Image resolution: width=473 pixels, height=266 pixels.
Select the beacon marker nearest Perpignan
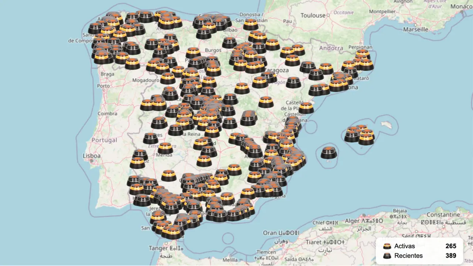point(363,55)
